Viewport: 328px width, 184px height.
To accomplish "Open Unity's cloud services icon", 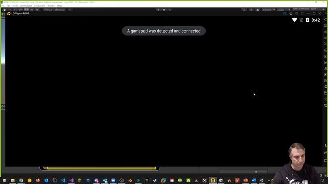I will (258, 10).
